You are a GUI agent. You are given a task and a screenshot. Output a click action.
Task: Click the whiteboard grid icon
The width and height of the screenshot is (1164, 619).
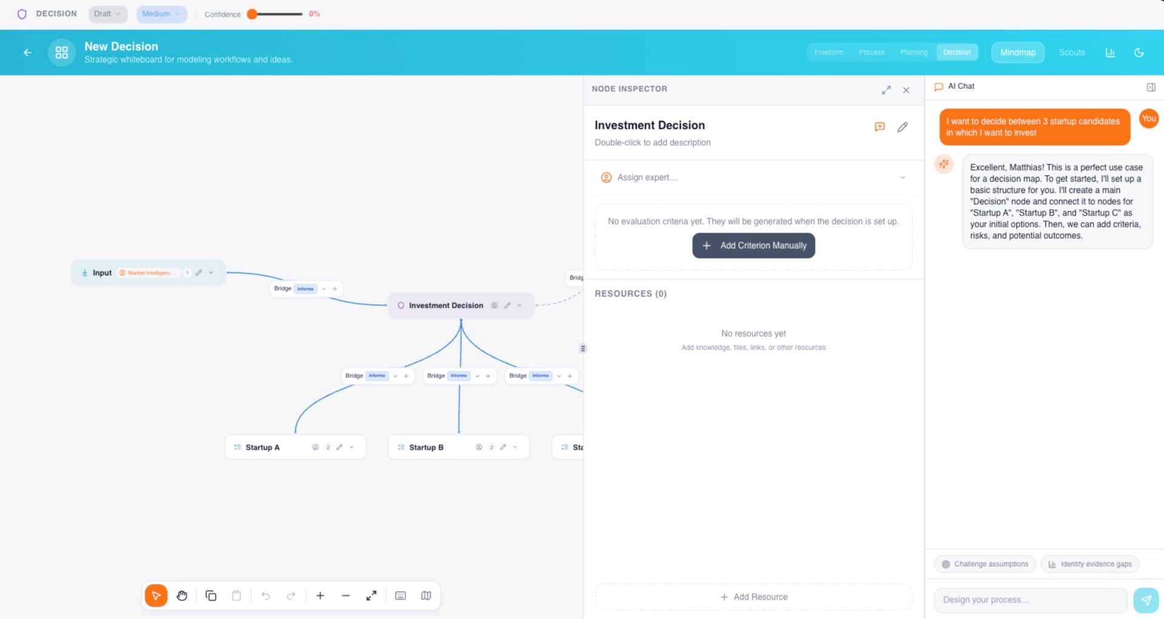point(62,52)
